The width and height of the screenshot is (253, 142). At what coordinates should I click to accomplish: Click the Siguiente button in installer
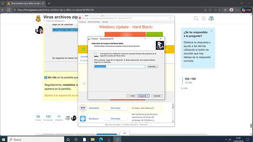(x=144, y=96)
